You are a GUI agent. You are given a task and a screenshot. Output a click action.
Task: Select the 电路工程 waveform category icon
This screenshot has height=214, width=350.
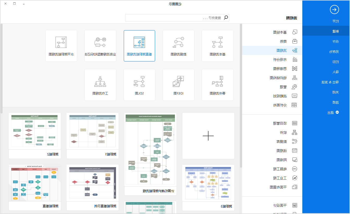(295, 169)
